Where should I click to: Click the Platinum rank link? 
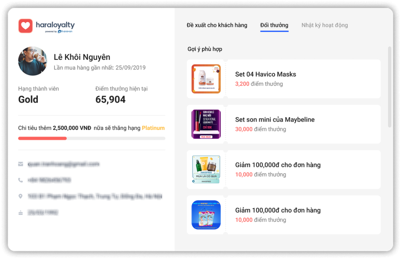153,128
